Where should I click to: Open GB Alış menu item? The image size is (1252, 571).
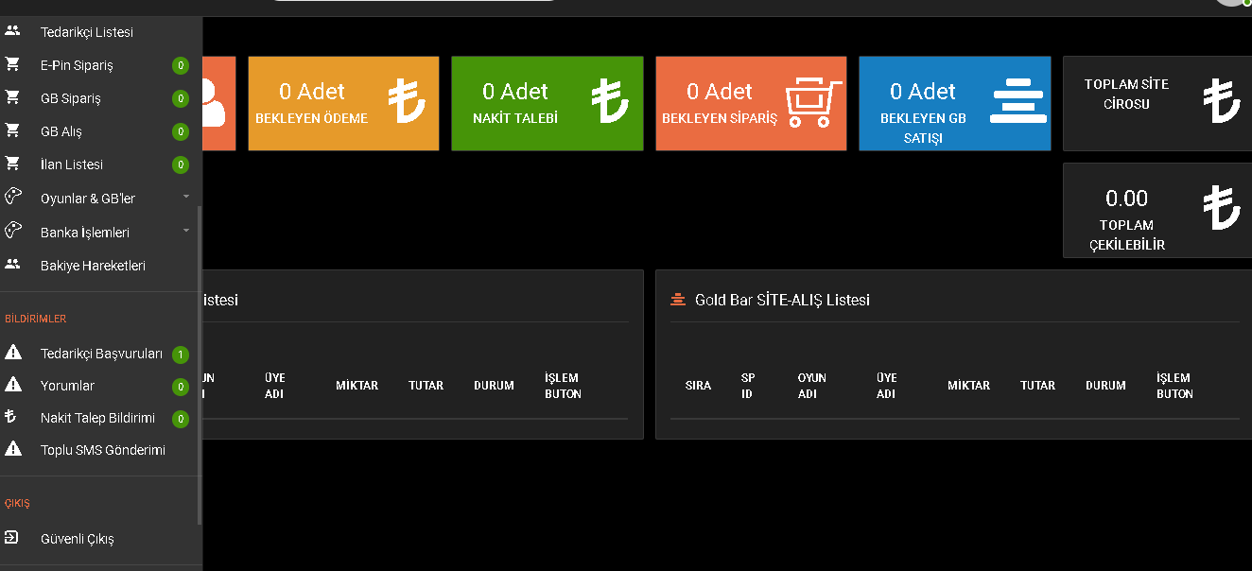point(61,131)
